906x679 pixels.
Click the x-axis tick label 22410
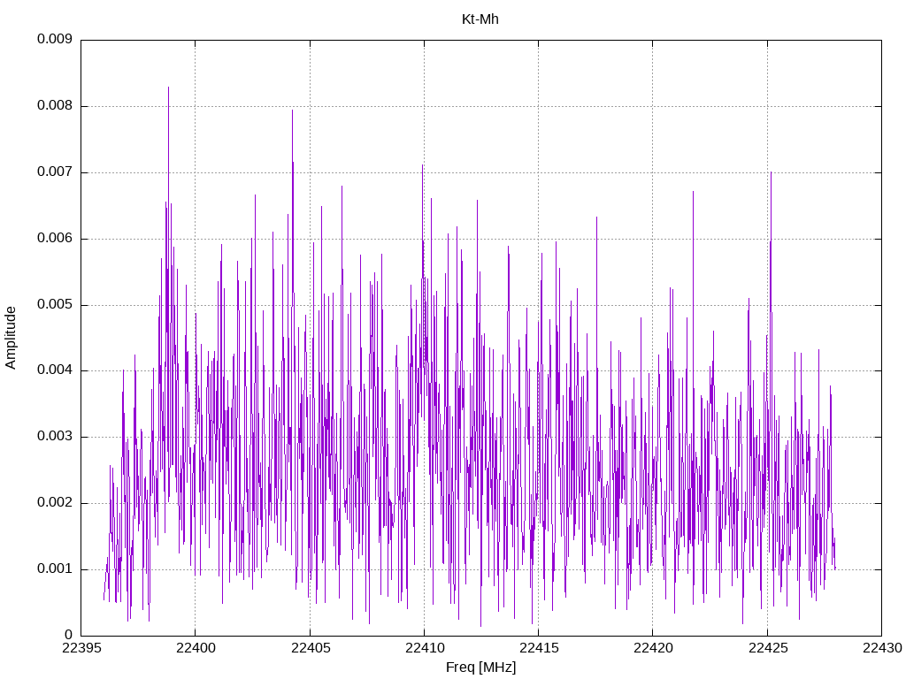click(x=425, y=648)
